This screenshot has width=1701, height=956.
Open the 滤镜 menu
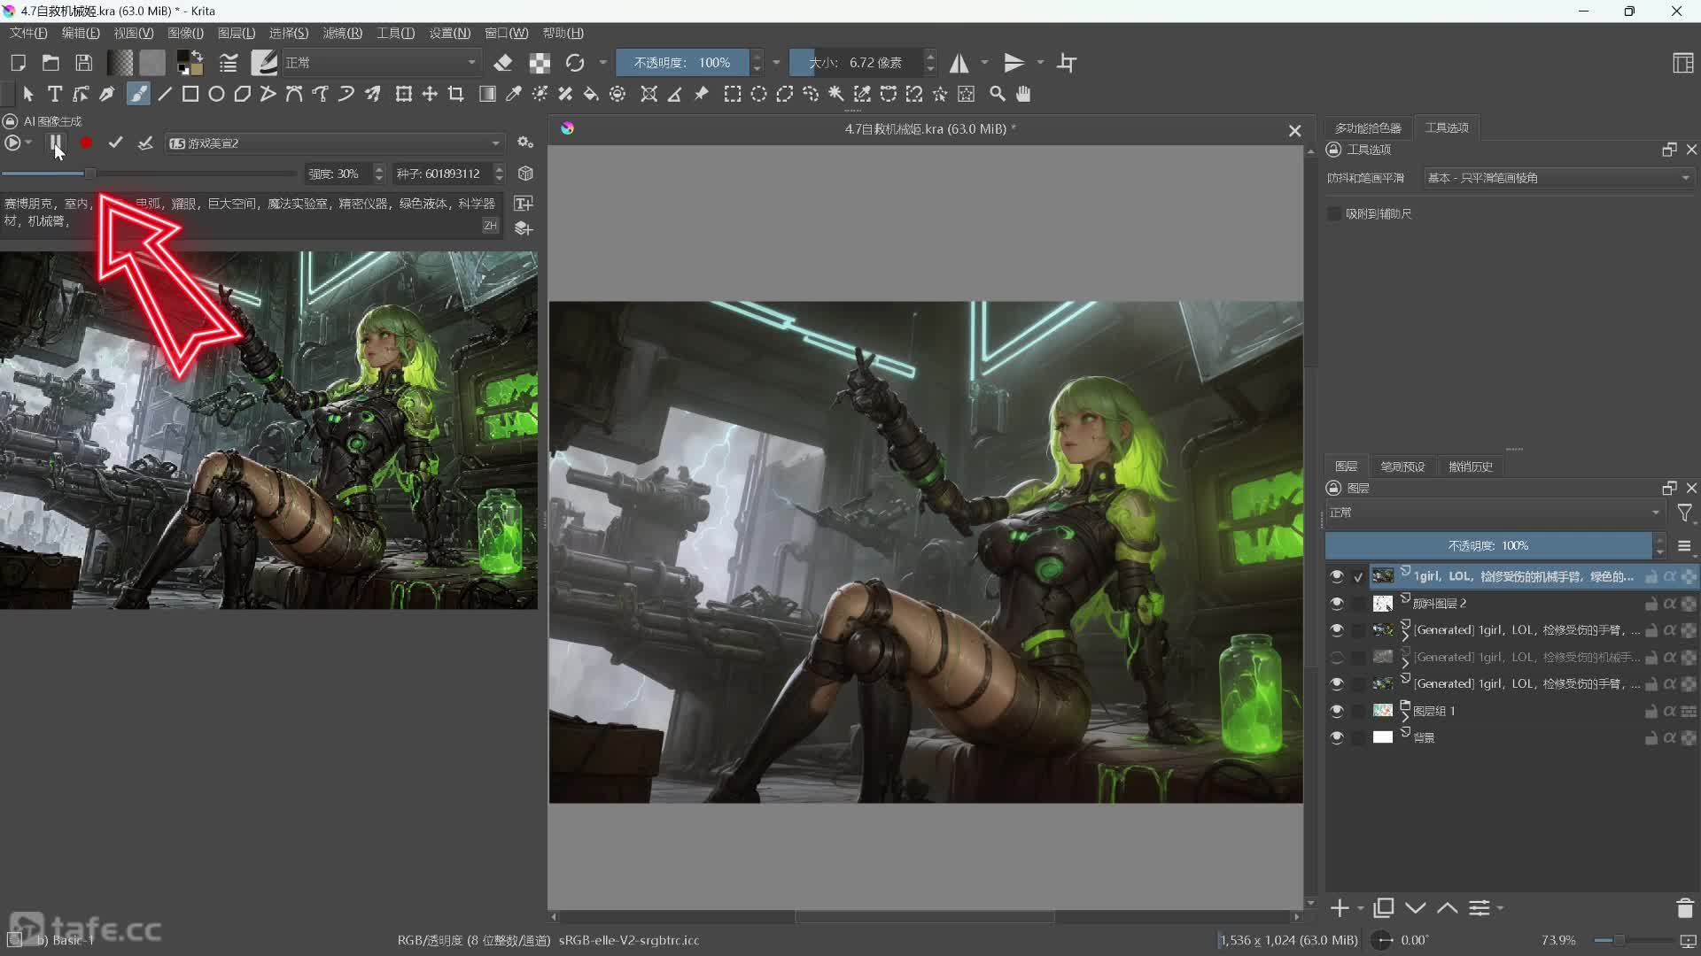pos(343,33)
